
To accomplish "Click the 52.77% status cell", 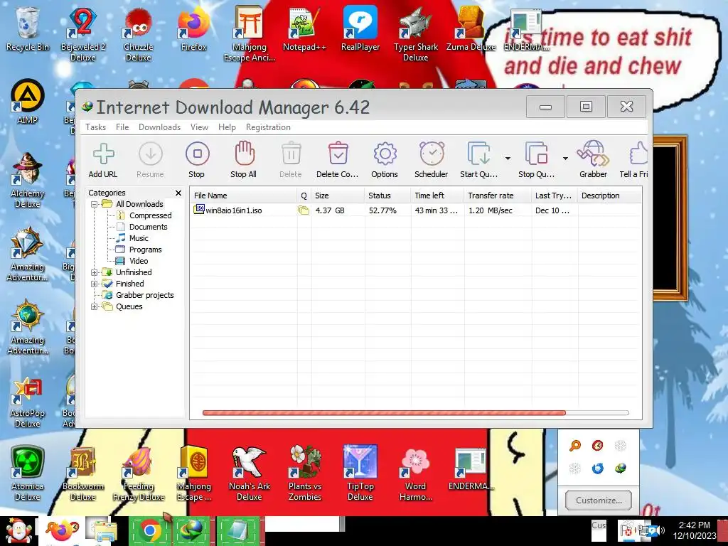I will [x=382, y=210].
